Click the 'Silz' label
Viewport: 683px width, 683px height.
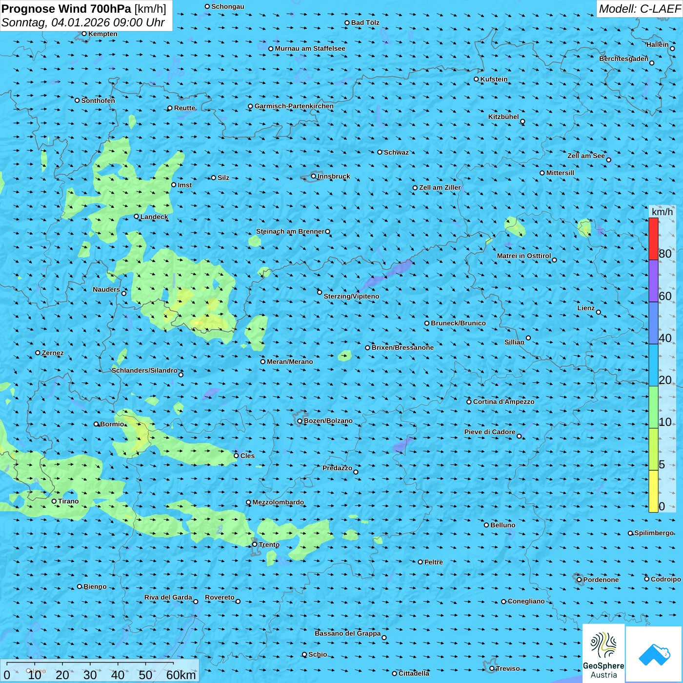pos(223,178)
